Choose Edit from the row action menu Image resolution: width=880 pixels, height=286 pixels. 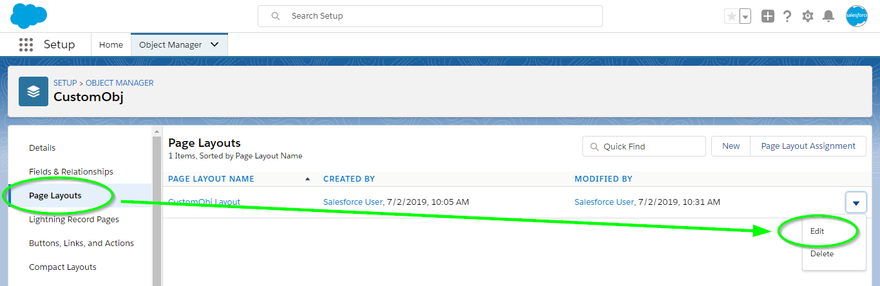pyautogui.click(x=818, y=231)
